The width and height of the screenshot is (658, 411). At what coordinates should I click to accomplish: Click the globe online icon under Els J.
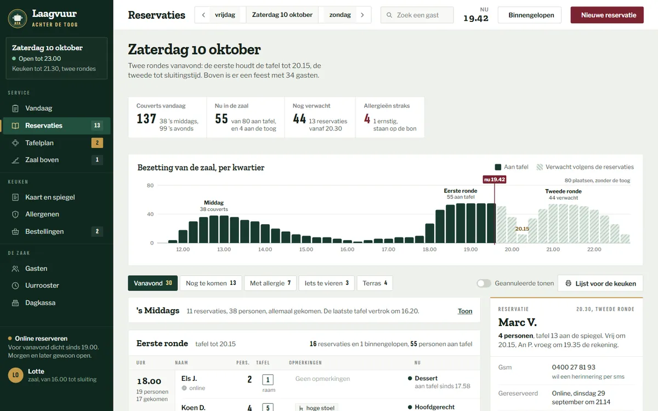(x=184, y=388)
